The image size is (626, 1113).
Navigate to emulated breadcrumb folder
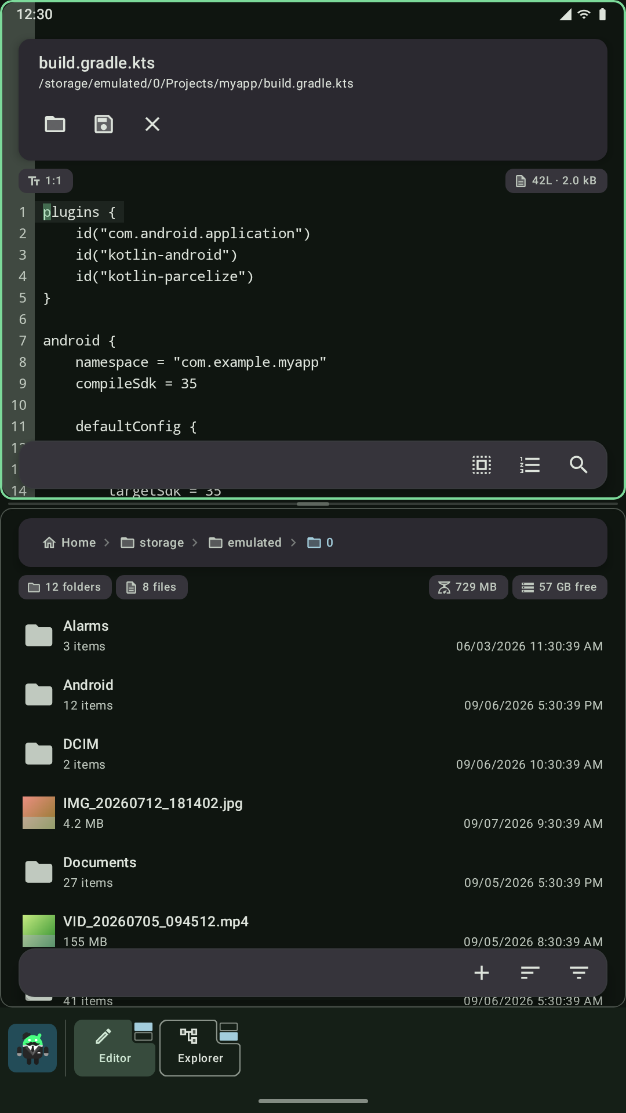[245, 543]
